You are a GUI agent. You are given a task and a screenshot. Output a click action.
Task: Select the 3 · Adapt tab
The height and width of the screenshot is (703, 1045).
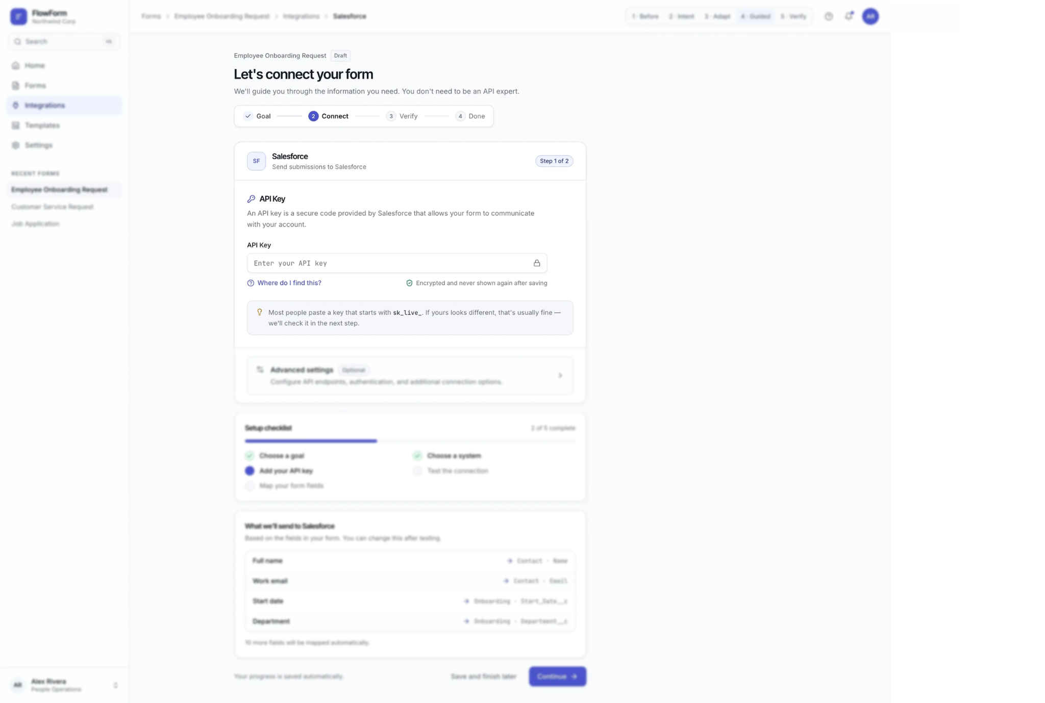pyautogui.click(x=717, y=16)
